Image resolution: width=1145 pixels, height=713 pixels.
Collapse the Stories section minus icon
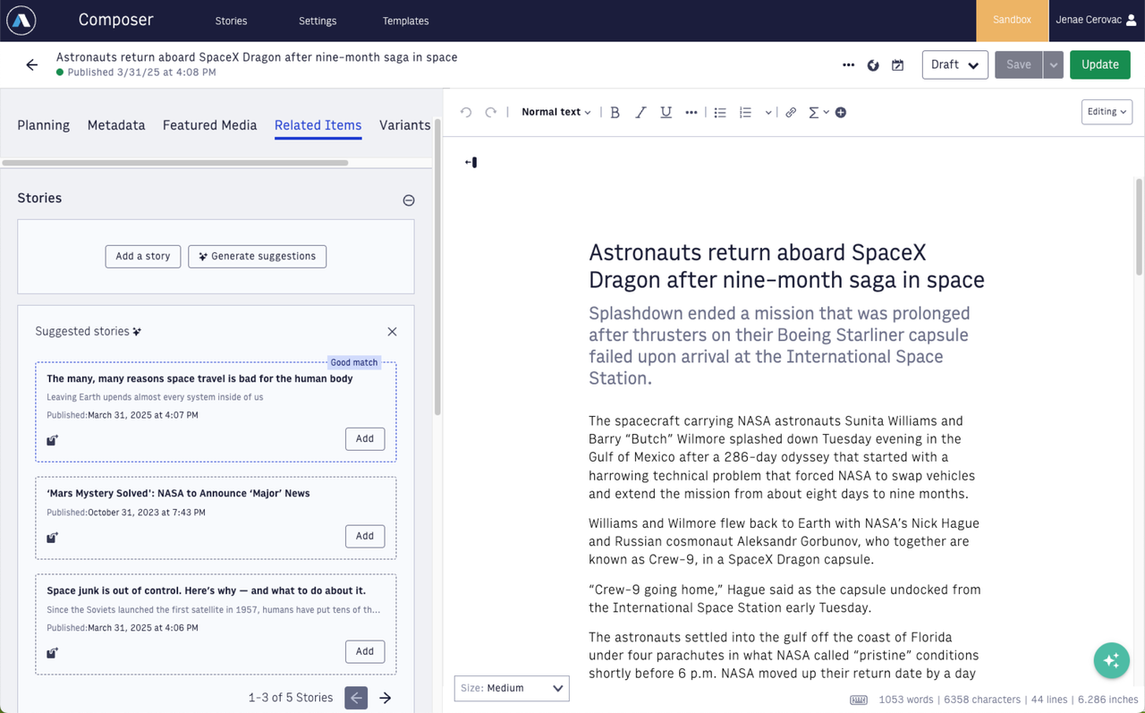click(x=409, y=199)
